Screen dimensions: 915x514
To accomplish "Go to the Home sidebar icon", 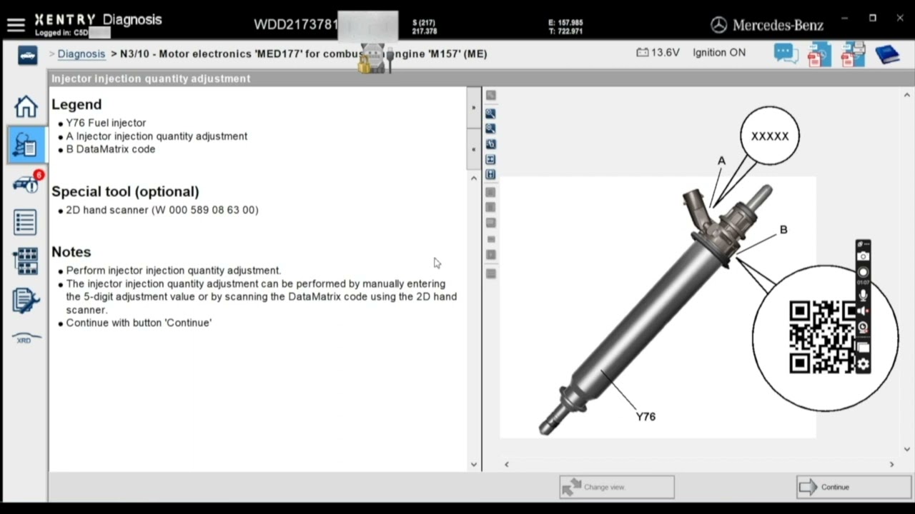I will (26, 106).
